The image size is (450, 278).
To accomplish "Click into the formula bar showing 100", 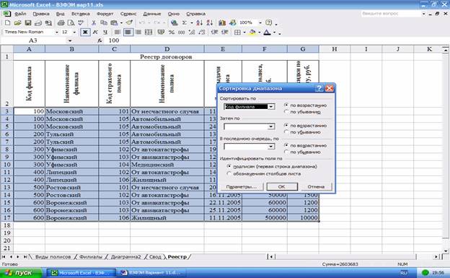I will [x=275, y=41].
